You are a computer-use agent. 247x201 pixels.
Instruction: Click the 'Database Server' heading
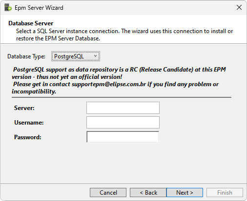[x=31, y=23]
